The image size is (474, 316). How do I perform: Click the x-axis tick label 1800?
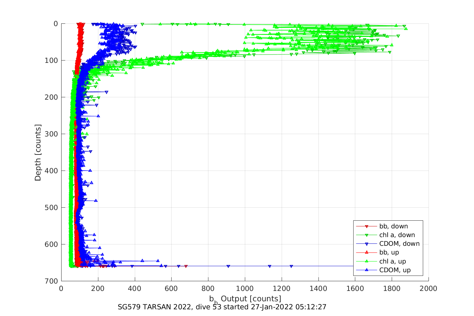(392, 289)
